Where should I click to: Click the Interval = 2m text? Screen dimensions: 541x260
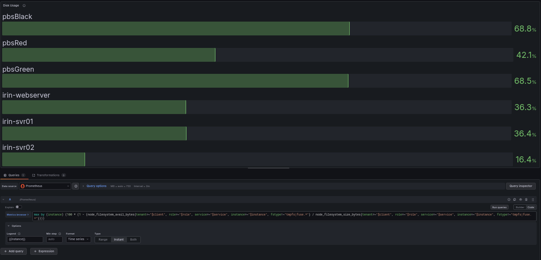(x=142, y=186)
